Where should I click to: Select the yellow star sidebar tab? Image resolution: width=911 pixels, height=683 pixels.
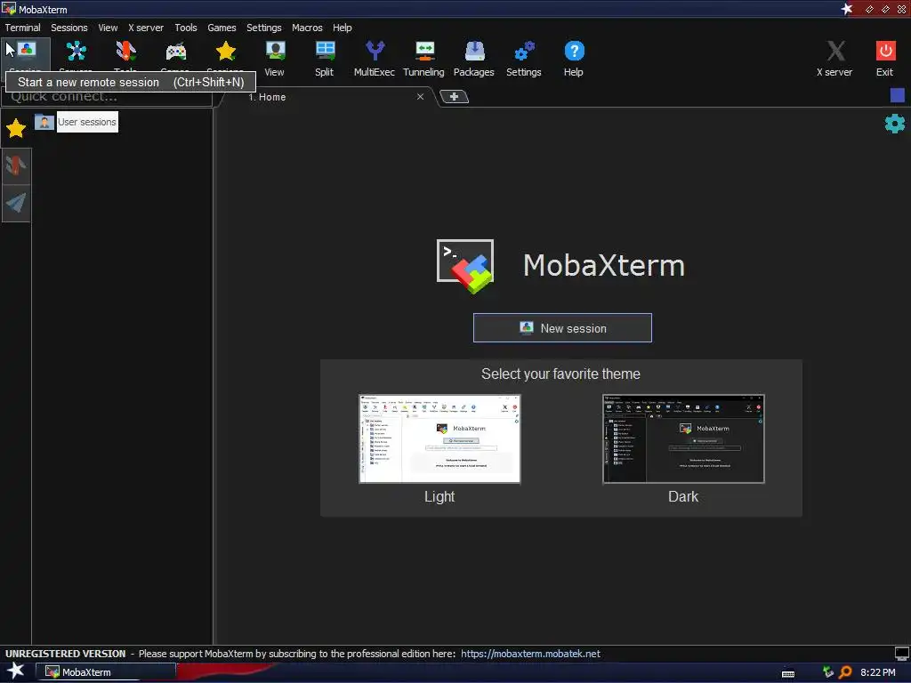(16, 128)
